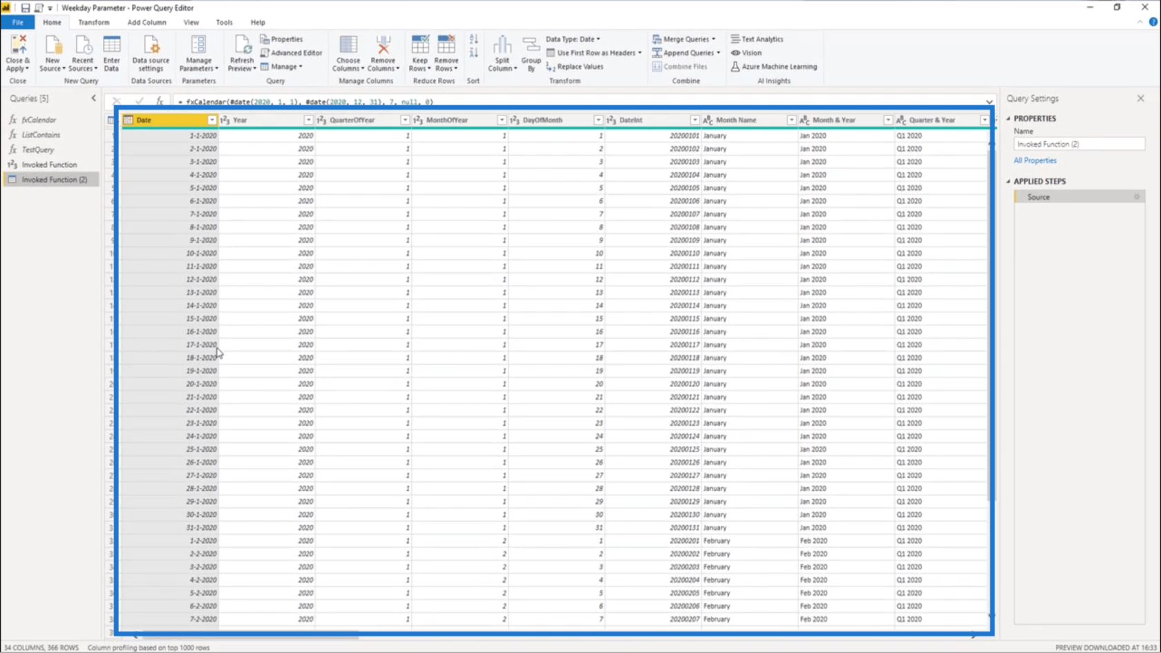This screenshot has height=653, width=1161.
Task: Click Use First Row as Headers
Action: pyautogui.click(x=594, y=53)
